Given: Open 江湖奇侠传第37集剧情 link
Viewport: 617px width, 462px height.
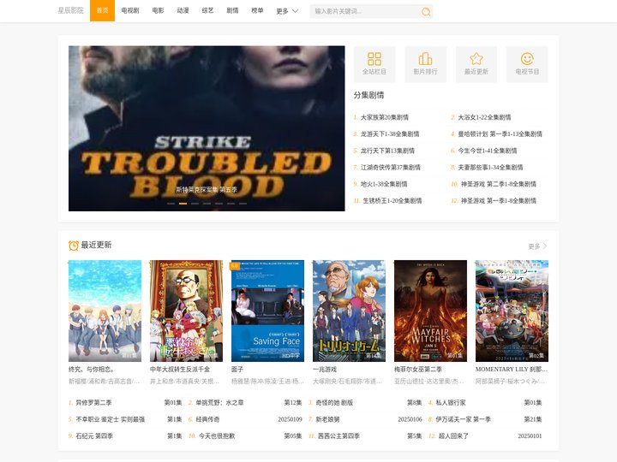Looking at the screenshot, I should click(391, 168).
